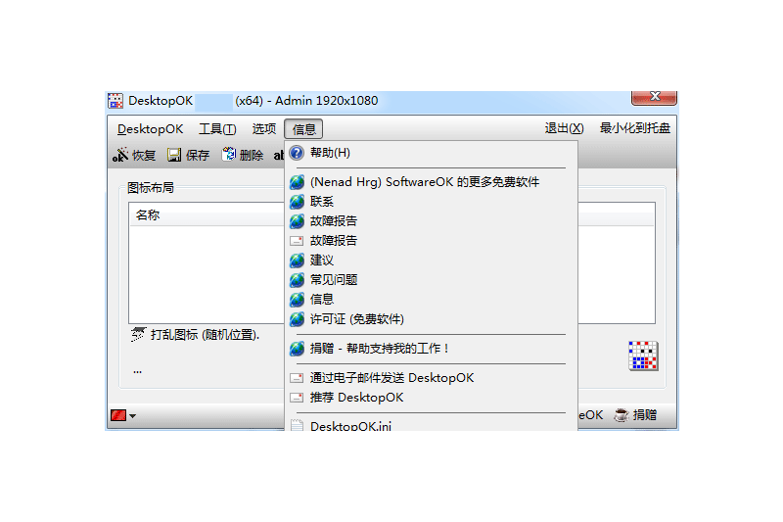783x522 pixels.
Task: Click globe icon beside 常见问题
Action: click(297, 280)
